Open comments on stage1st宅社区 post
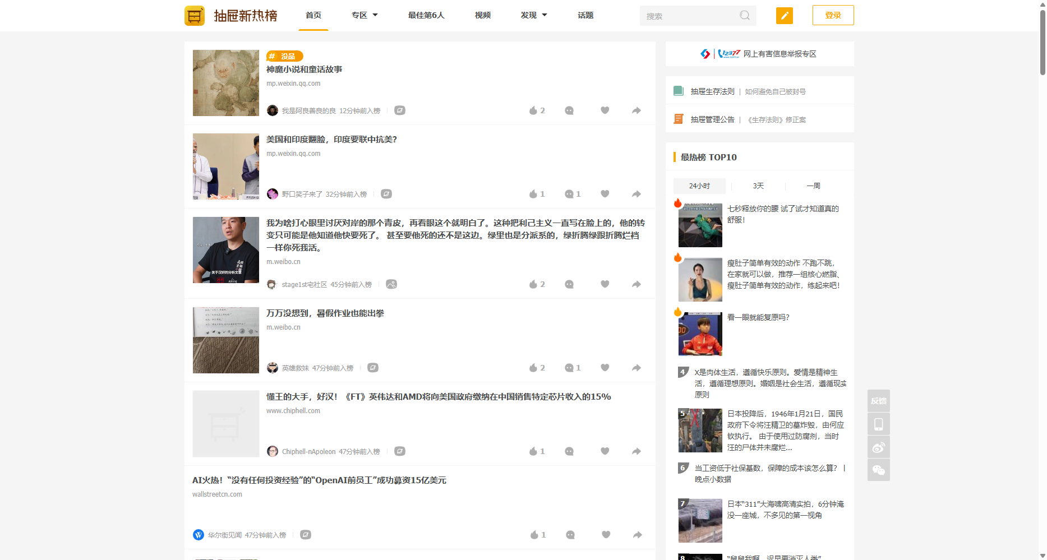The height and width of the screenshot is (560, 1047). tap(569, 284)
